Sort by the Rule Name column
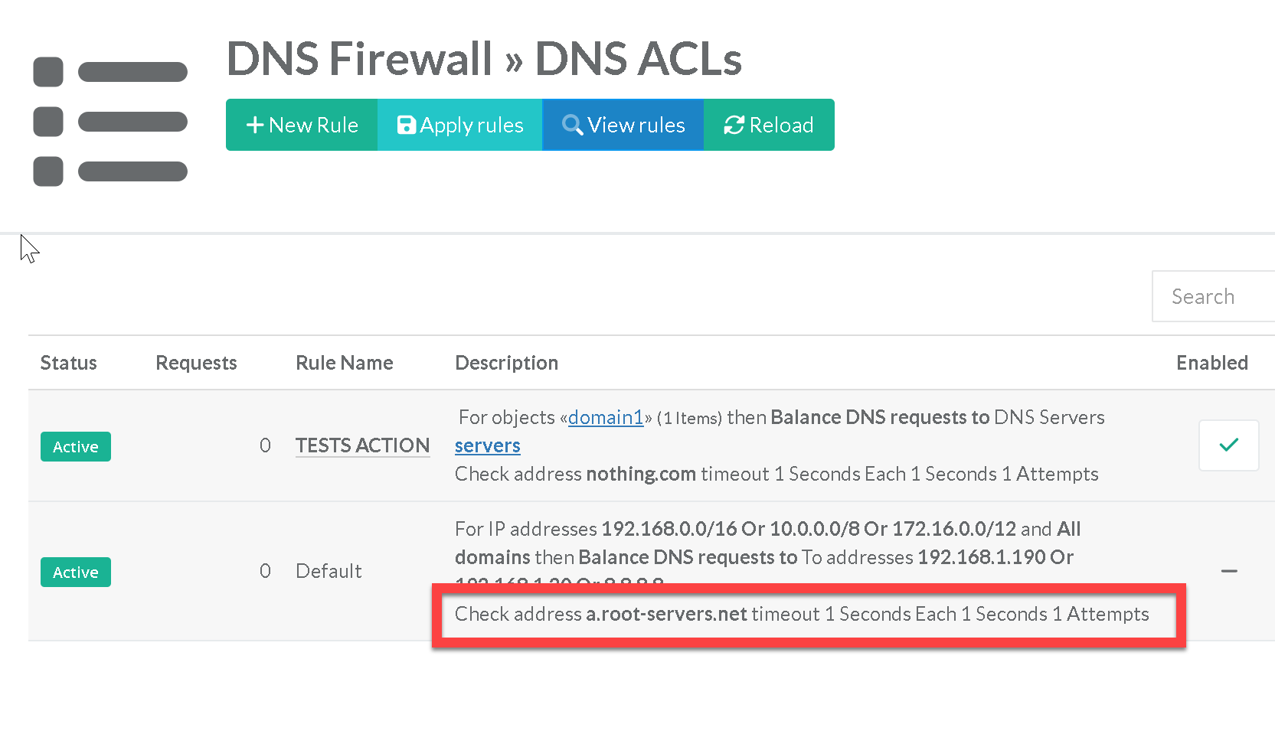1275x734 pixels. pos(344,363)
